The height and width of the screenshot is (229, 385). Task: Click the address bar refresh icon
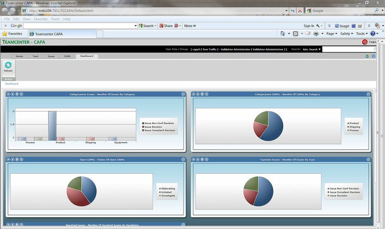coord(293,11)
